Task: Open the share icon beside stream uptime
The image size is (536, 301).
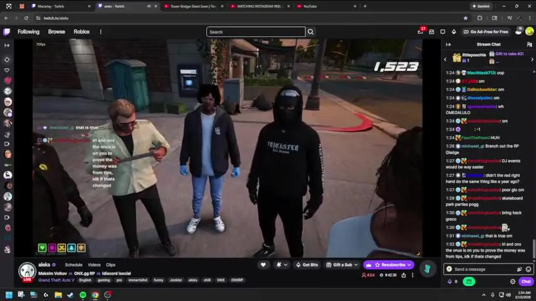Action: click(403, 275)
